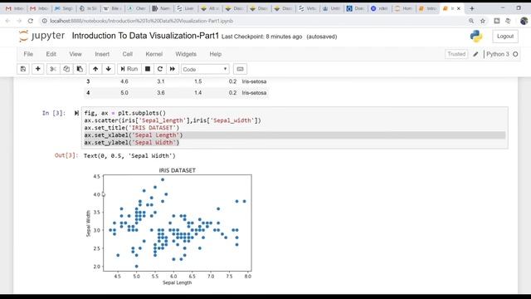The height and width of the screenshot is (299, 531).
Task: Run the selected cell
Action: (x=129, y=69)
